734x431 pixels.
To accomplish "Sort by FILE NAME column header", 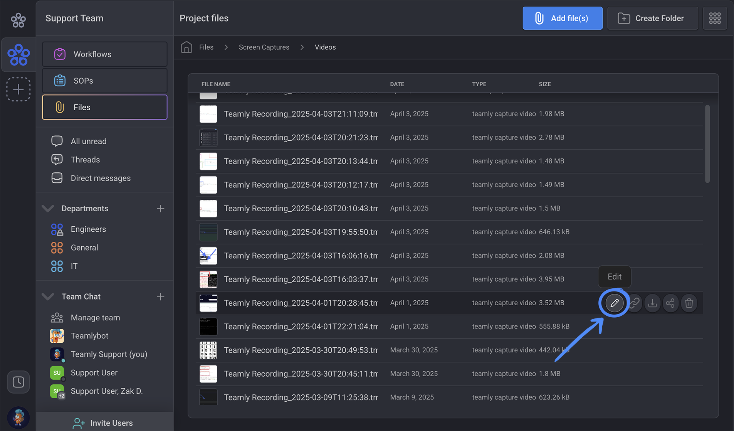I will click(216, 84).
